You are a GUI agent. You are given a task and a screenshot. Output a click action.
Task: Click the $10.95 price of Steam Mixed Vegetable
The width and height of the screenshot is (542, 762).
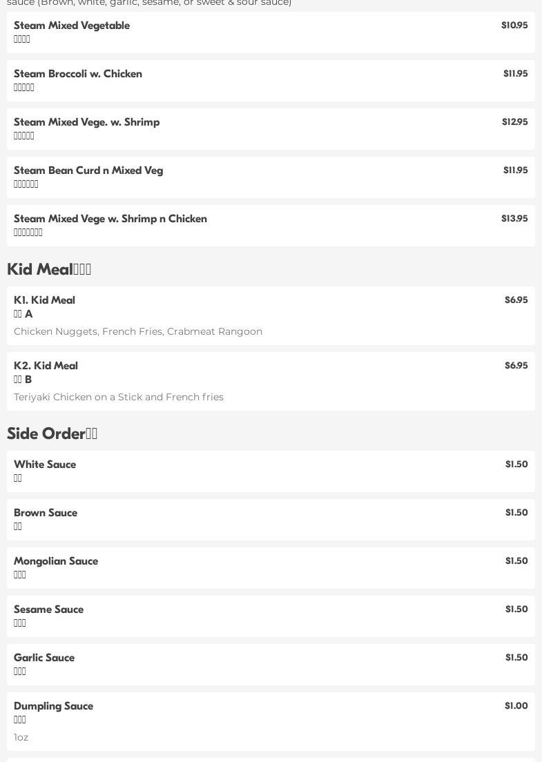point(514,26)
